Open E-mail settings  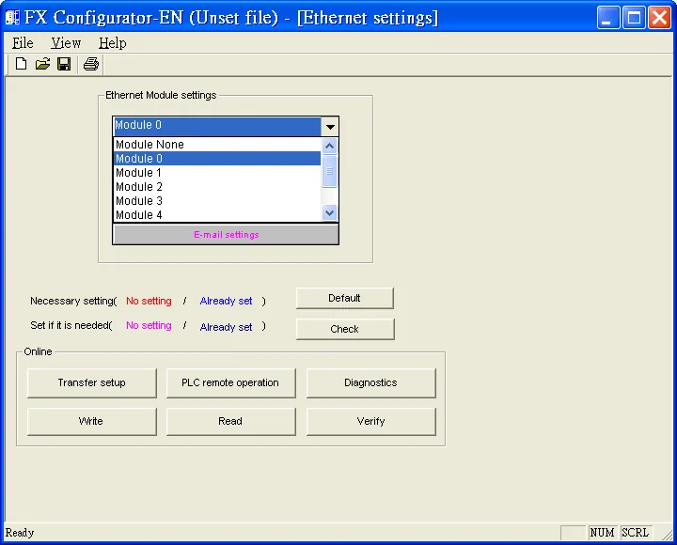(x=226, y=235)
